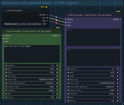Increase height in Single Prompt node
The image size is (124, 105).
click(x=57, y=73)
